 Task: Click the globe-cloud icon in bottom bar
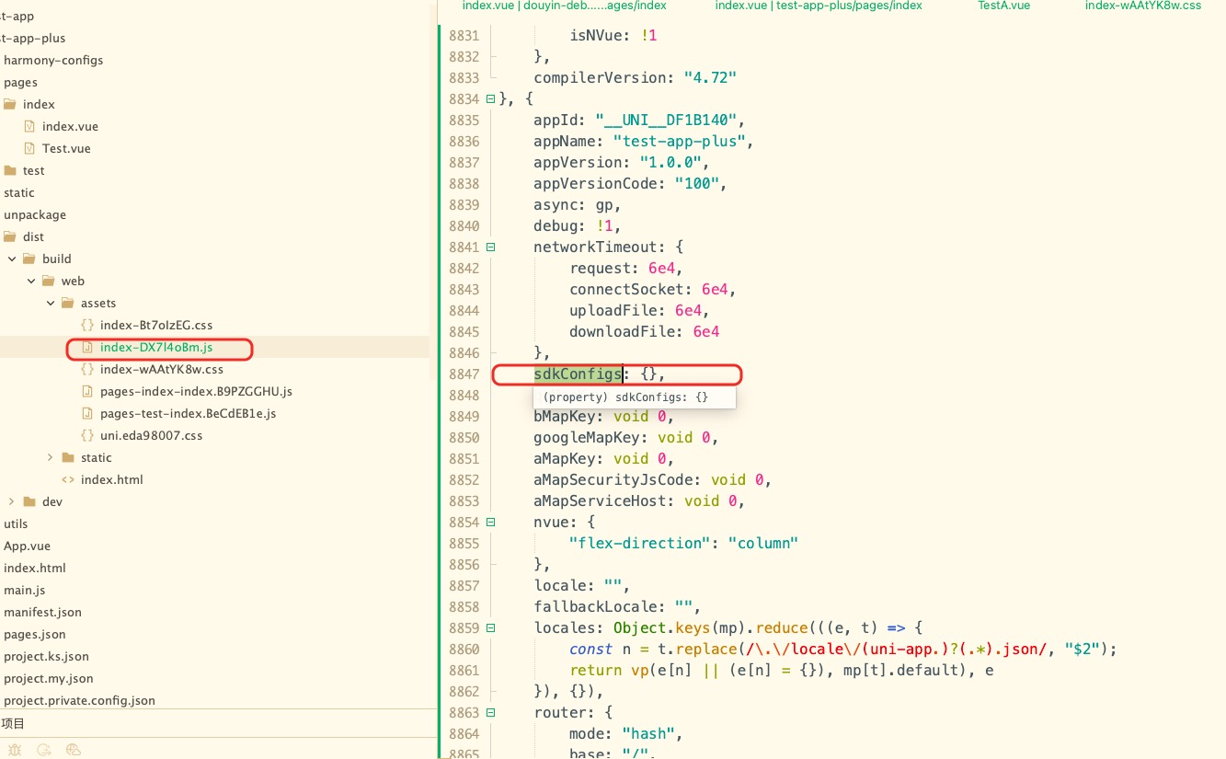click(x=74, y=751)
